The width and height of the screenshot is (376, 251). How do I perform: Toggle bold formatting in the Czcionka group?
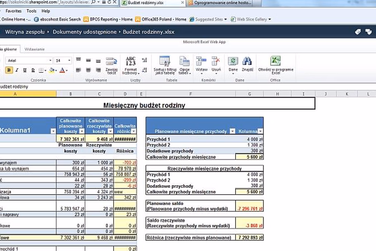[9, 70]
